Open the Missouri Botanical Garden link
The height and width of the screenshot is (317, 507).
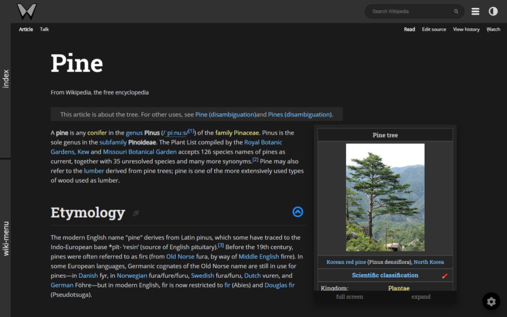[x=140, y=152]
